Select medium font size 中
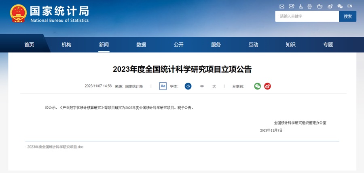This screenshot has height=173, width=364. (x=202, y=86)
